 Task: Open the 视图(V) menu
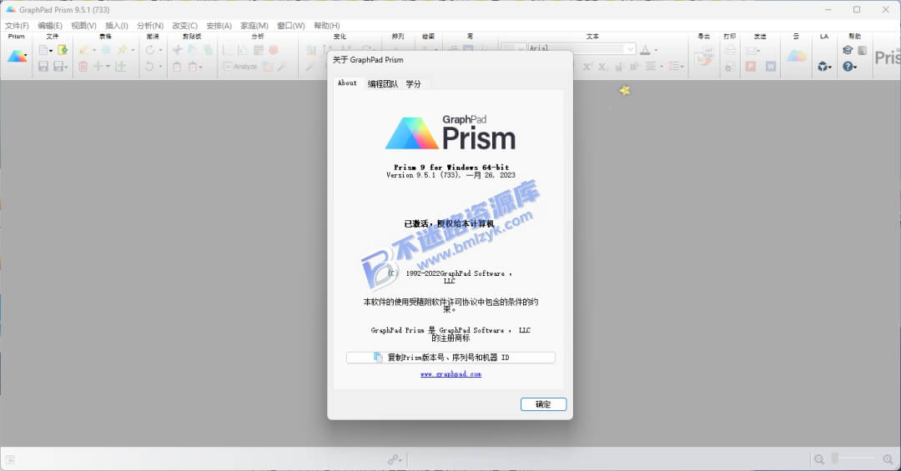tap(84, 25)
